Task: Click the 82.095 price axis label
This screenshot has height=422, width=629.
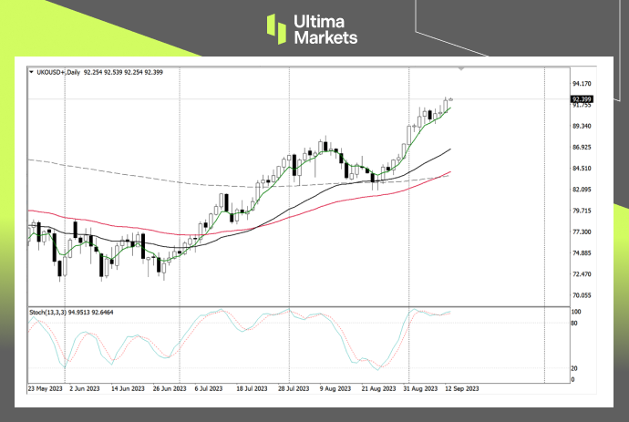Action: pos(581,190)
